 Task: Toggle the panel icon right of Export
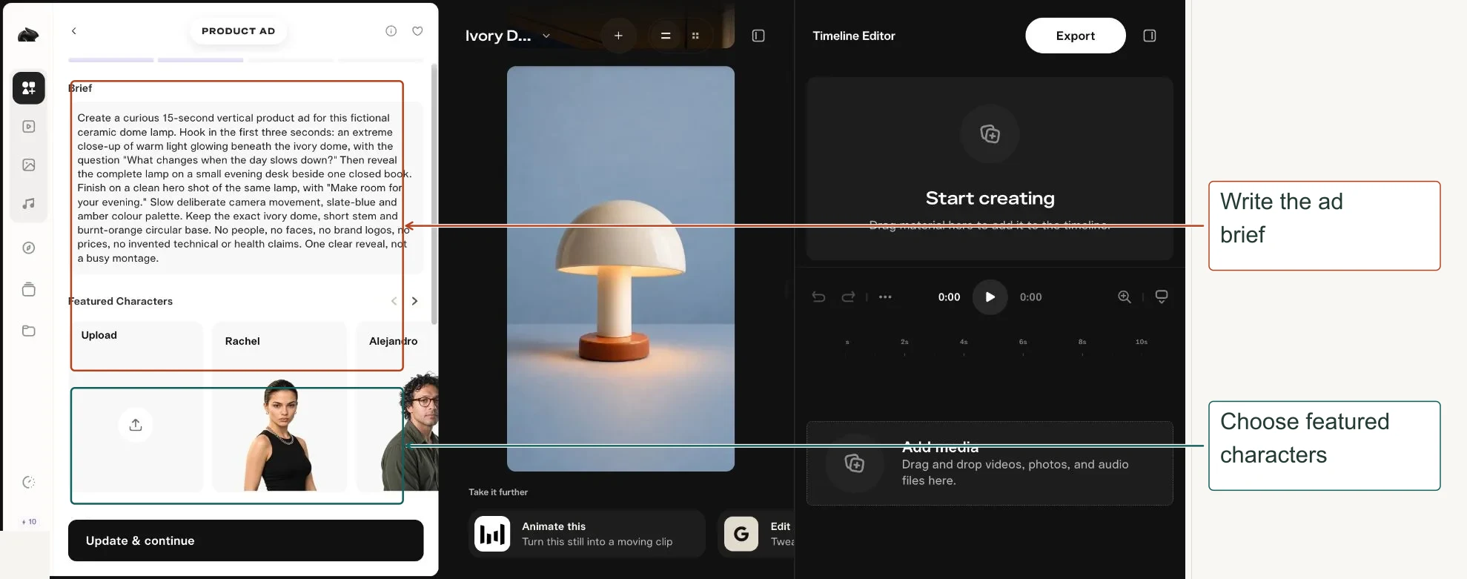coord(1150,36)
